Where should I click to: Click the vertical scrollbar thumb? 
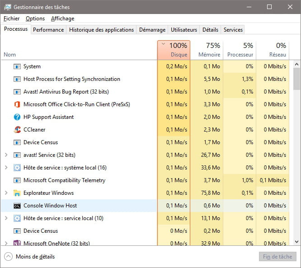[x=296, y=79]
